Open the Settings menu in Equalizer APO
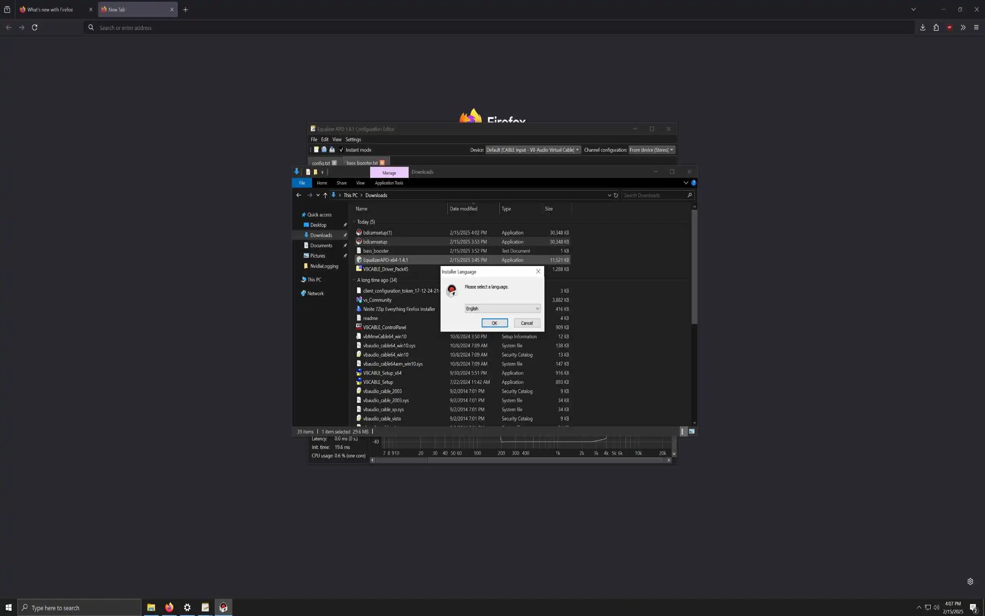This screenshot has height=616, width=985. [x=353, y=139]
